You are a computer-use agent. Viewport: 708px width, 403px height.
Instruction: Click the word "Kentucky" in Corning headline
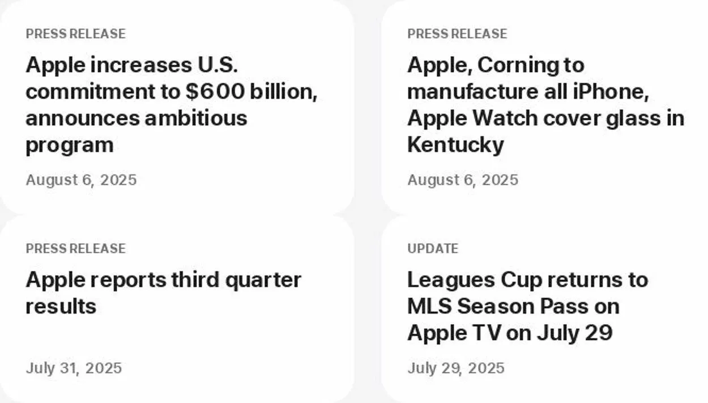pyautogui.click(x=455, y=145)
